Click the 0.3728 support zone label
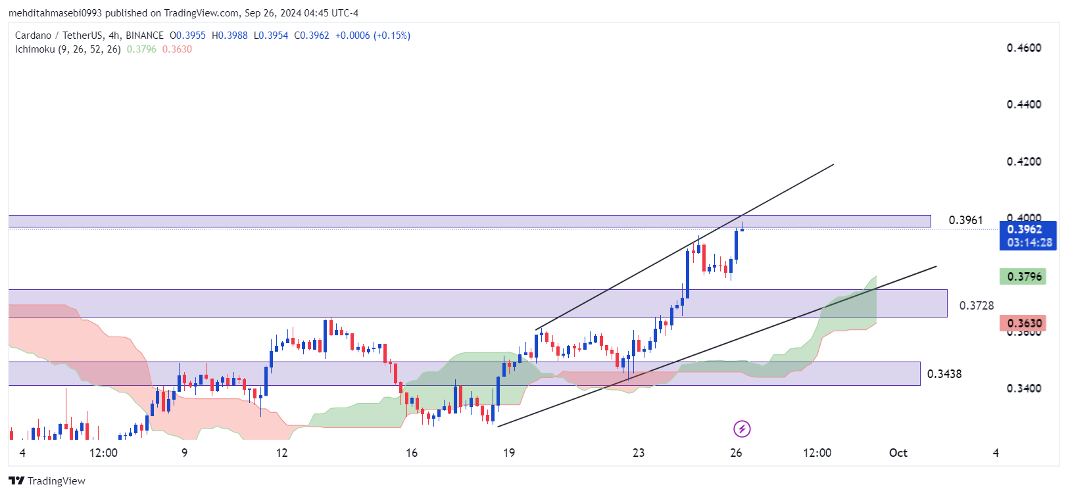 click(977, 306)
